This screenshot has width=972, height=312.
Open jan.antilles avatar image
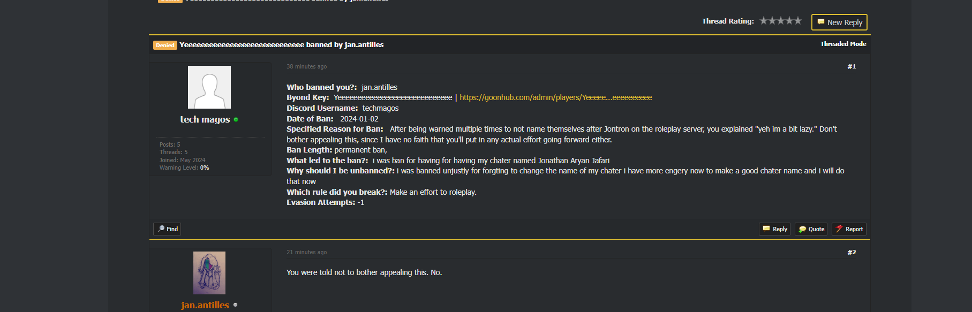pos(209,273)
